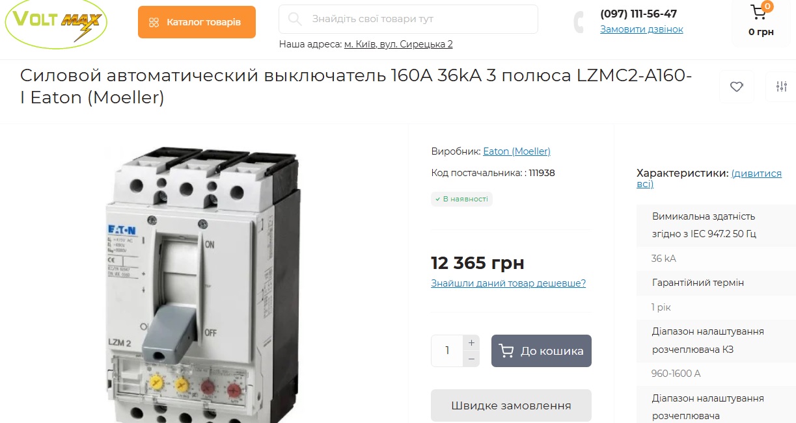The width and height of the screenshot is (796, 423).
Task: Open the Київ, вул. Сирецька 2 address link
Action: coord(398,44)
